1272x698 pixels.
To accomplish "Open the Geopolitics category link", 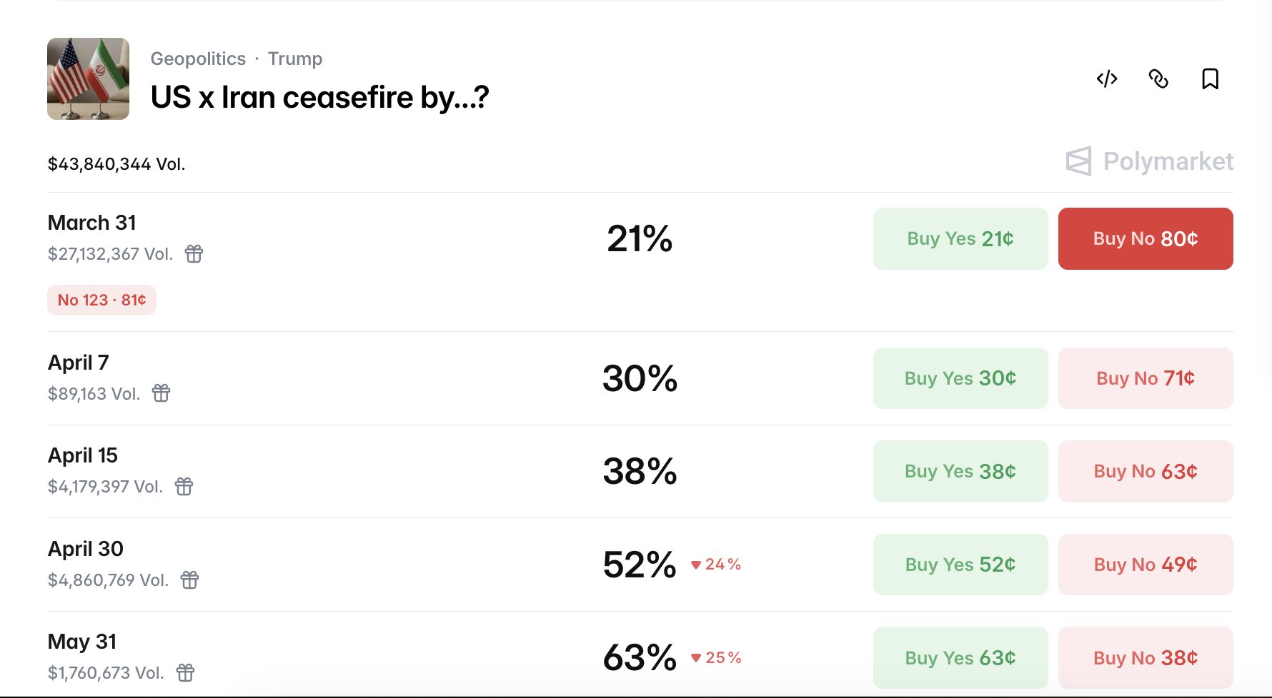I will [x=198, y=59].
